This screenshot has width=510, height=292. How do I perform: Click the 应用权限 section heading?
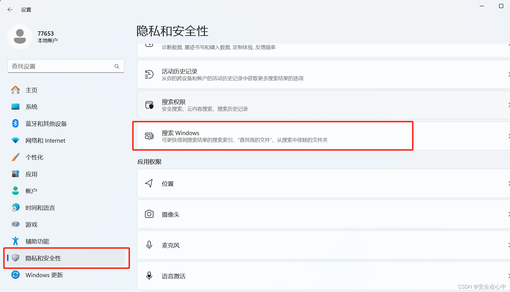[149, 162]
